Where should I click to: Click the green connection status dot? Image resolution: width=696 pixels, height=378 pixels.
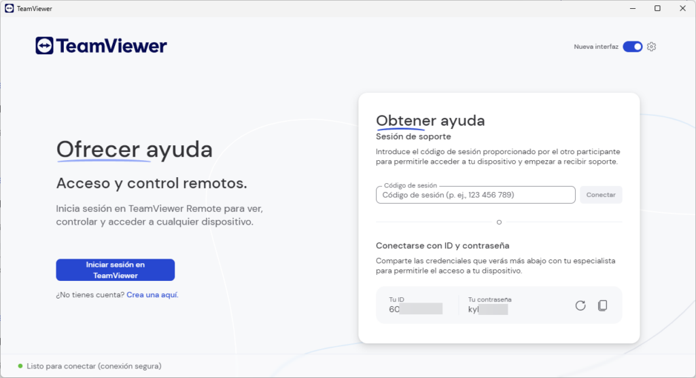[x=20, y=366]
